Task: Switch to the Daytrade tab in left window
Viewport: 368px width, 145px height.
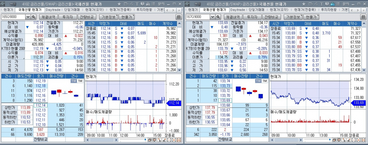Action: [x=53, y=10]
